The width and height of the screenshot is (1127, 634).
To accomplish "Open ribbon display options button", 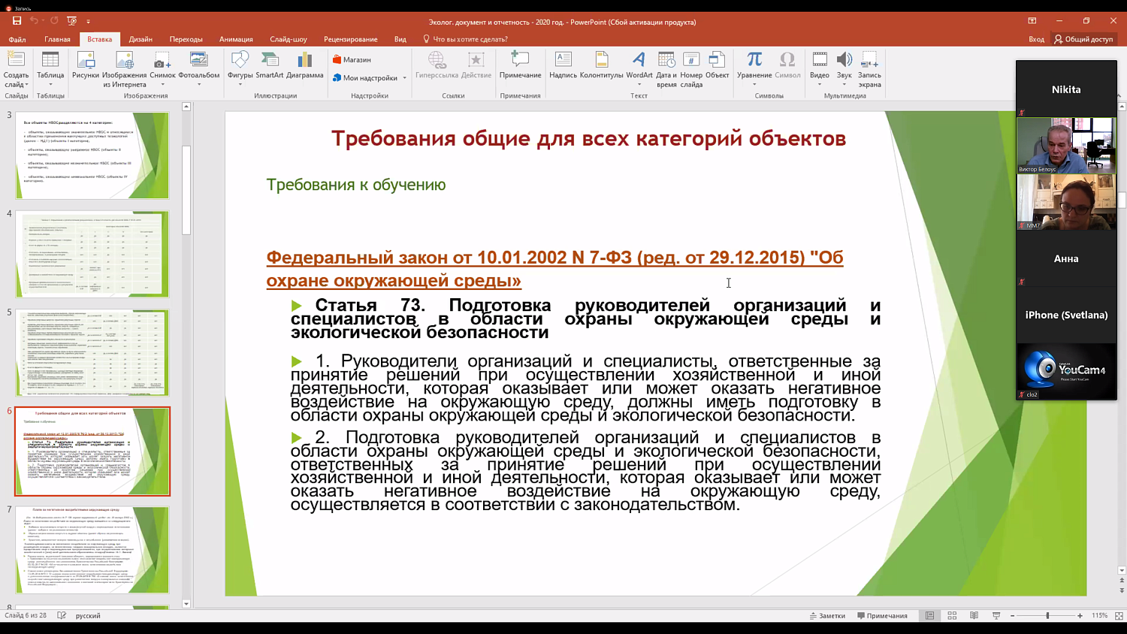I will point(1032,21).
